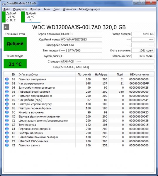Click status orb for 0B Повтори перекалібровки
158x176 pixels.
[x=7, y=108]
